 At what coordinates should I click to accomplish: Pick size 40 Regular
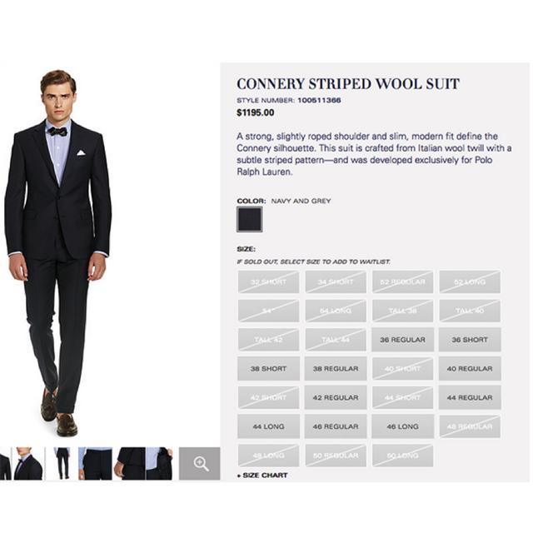coord(470,369)
